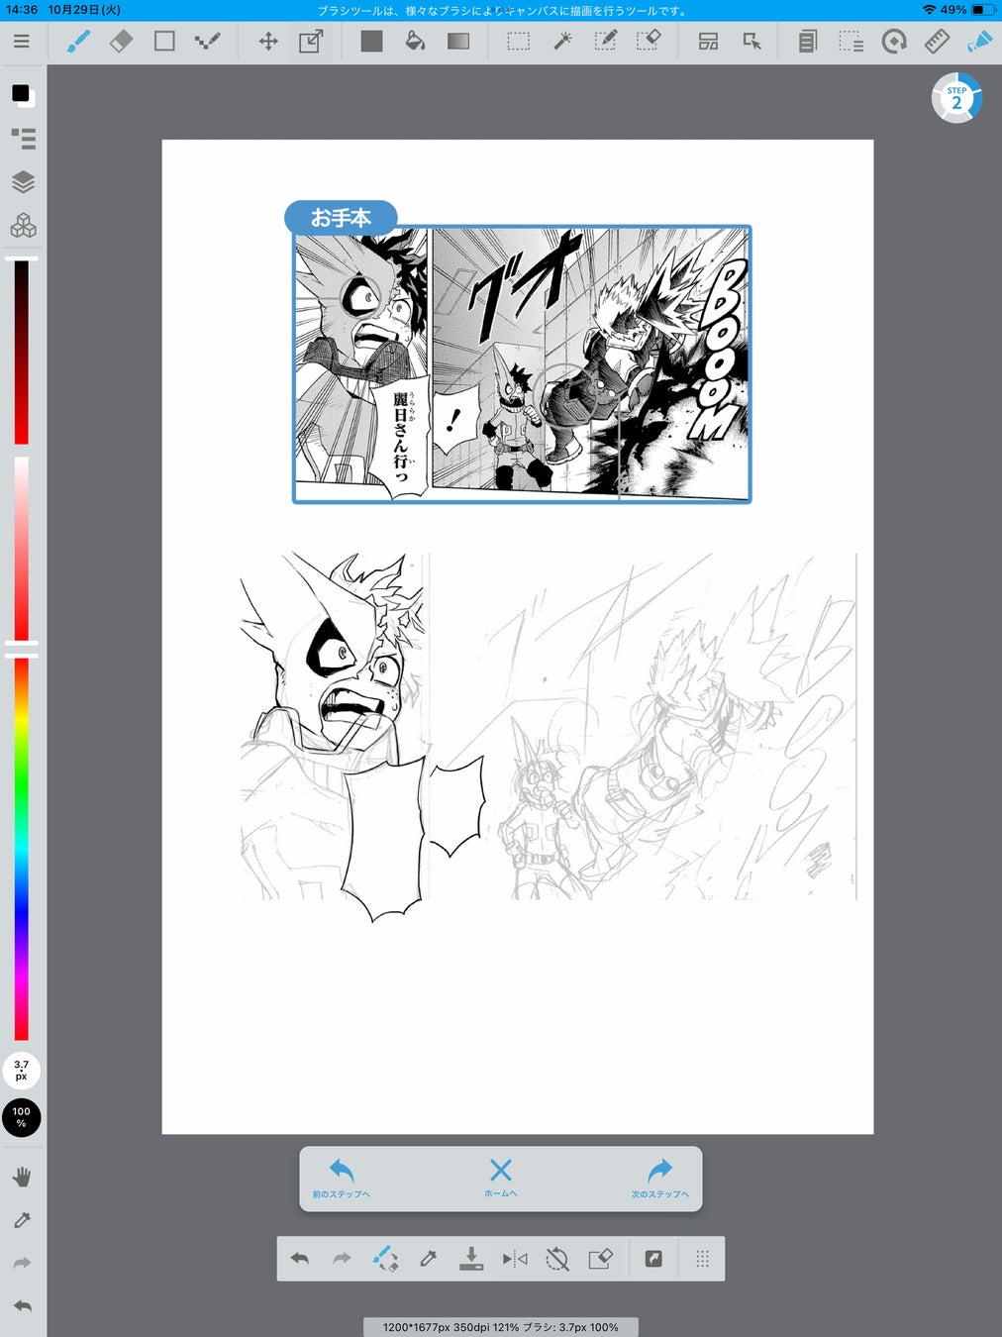
Task: Tap the Save download icon
Action: [471, 1259]
